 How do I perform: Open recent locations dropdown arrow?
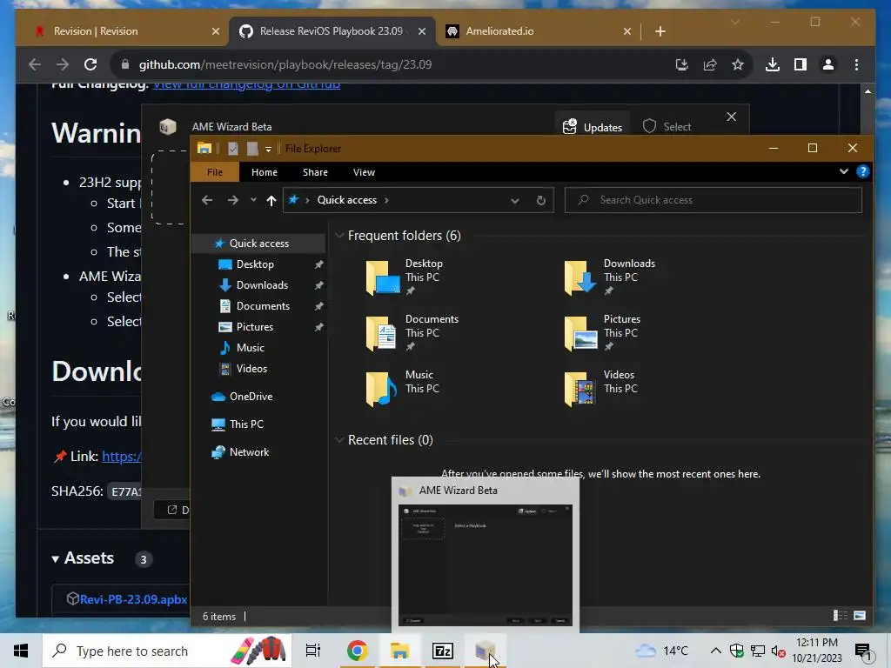[253, 200]
